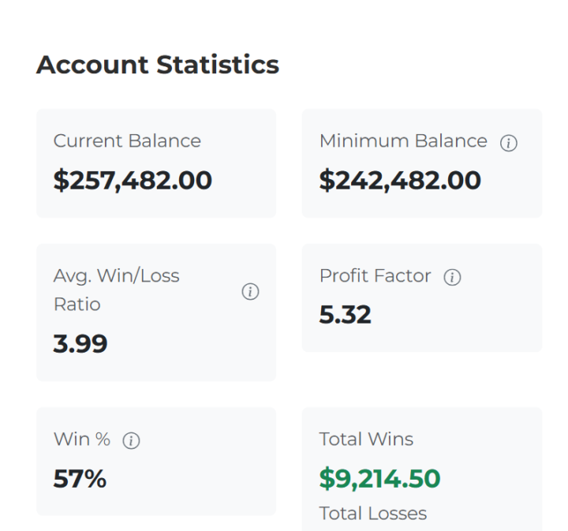This screenshot has width=568, height=531.
Task: Click the Profit Factor label
Action: pyautogui.click(x=375, y=276)
